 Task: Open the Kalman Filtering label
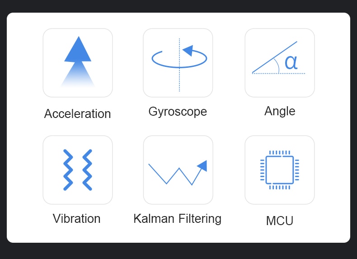tap(177, 219)
